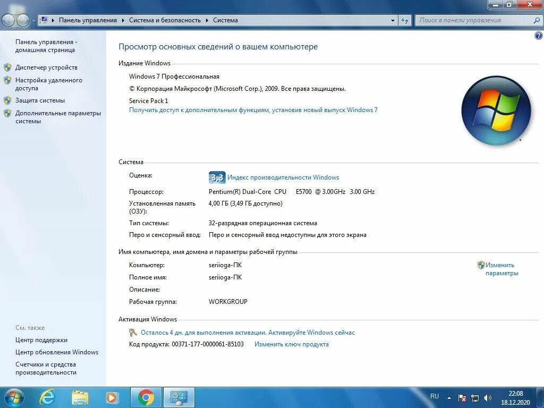Click Изменить ключ продукта link

292,344
